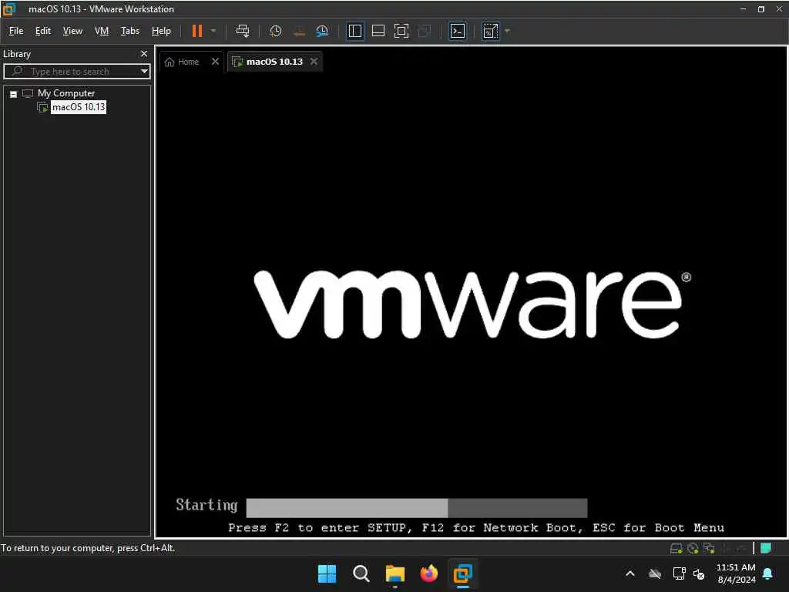789x592 pixels.
Task: Open the network tray icon
Action: click(679, 573)
